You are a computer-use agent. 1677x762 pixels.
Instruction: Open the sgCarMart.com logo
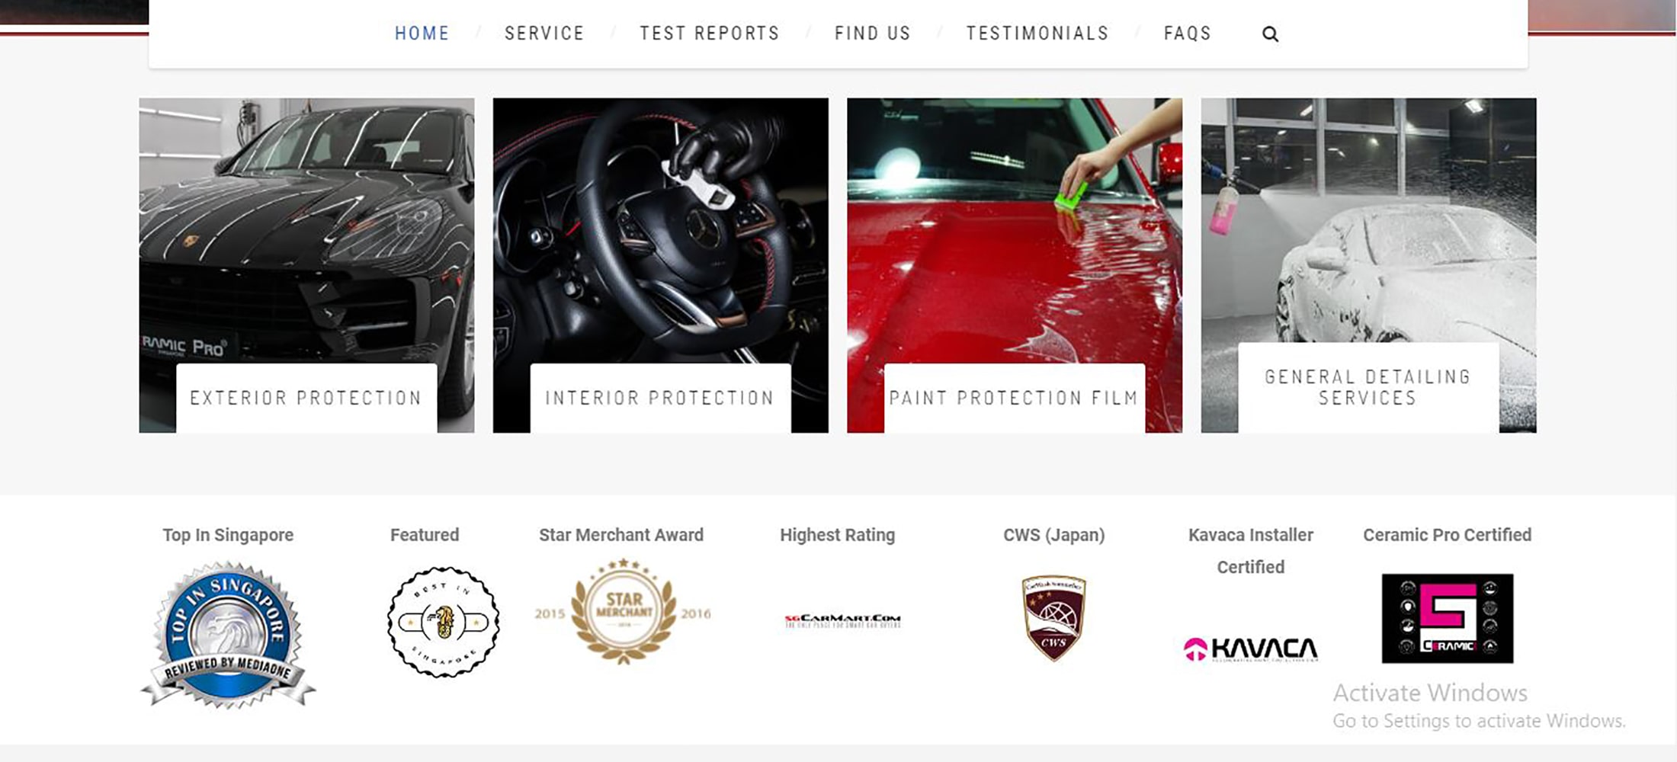(843, 620)
